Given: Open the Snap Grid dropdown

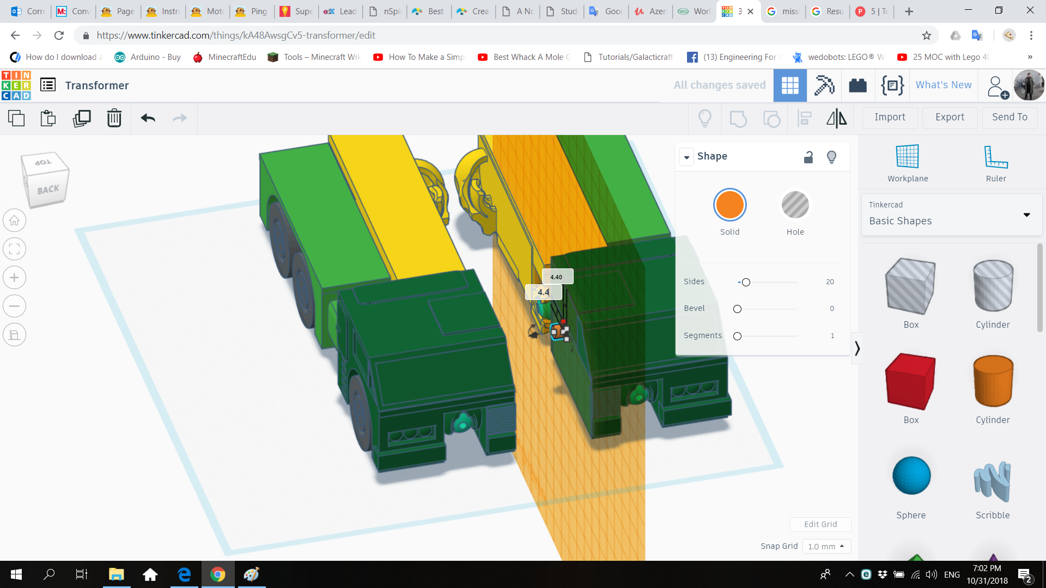Looking at the screenshot, I should (826, 546).
